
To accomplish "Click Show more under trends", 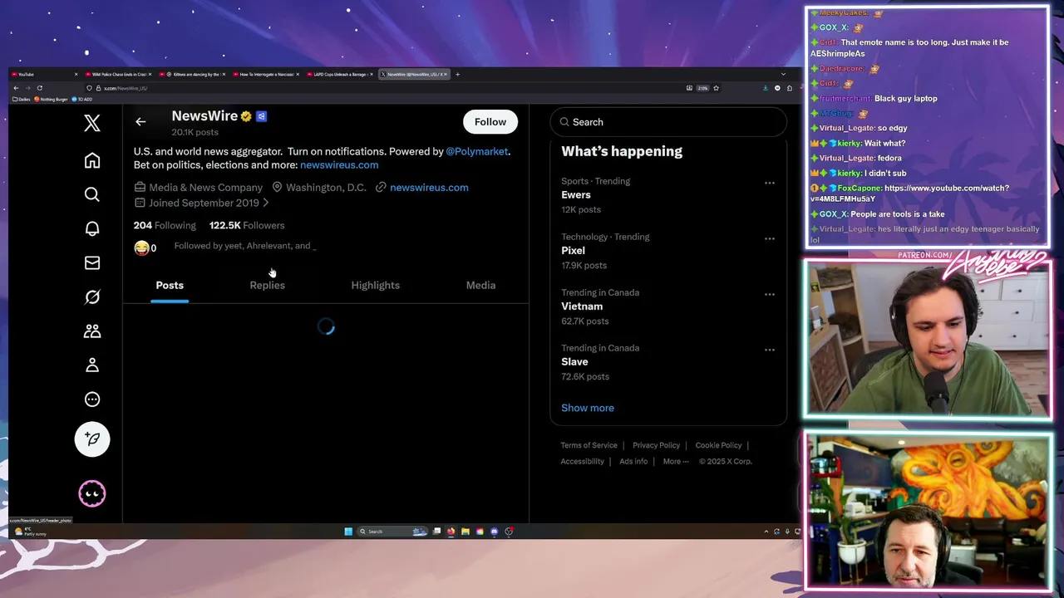I will [x=588, y=408].
